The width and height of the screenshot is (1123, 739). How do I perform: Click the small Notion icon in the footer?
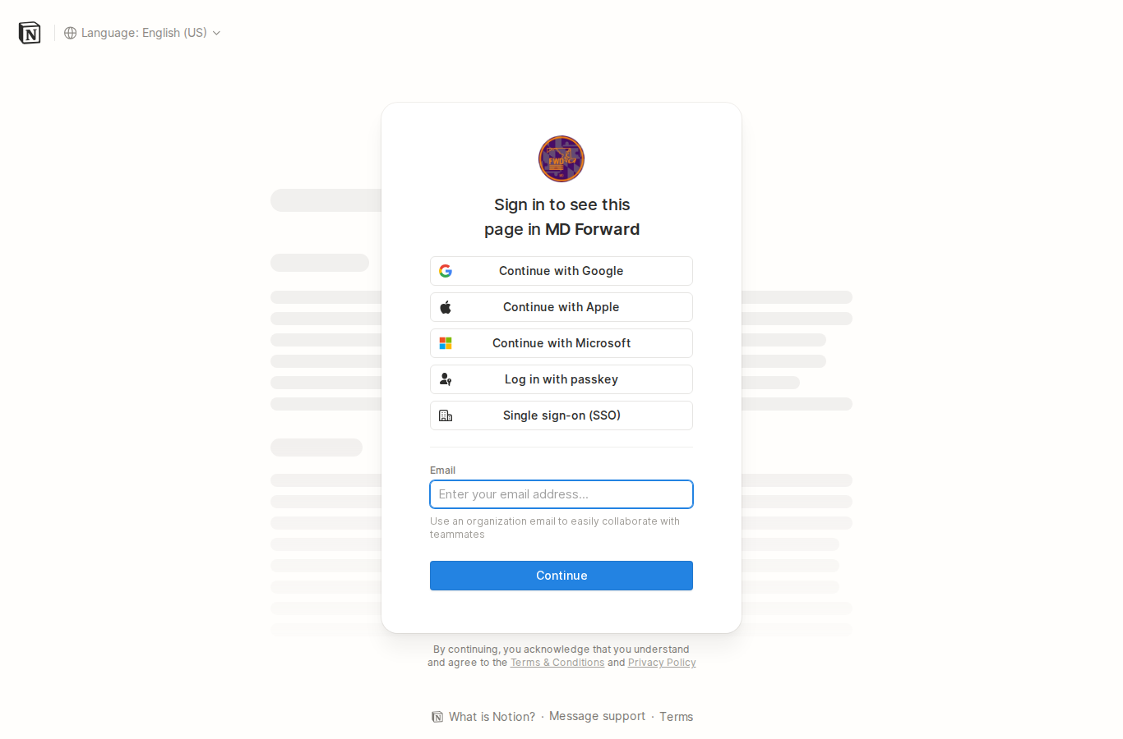[x=437, y=716]
